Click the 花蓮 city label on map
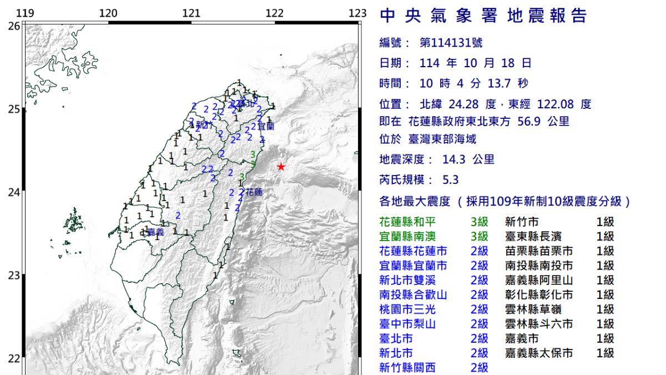This screenshot has width=666, height=375. click(254, 192)
